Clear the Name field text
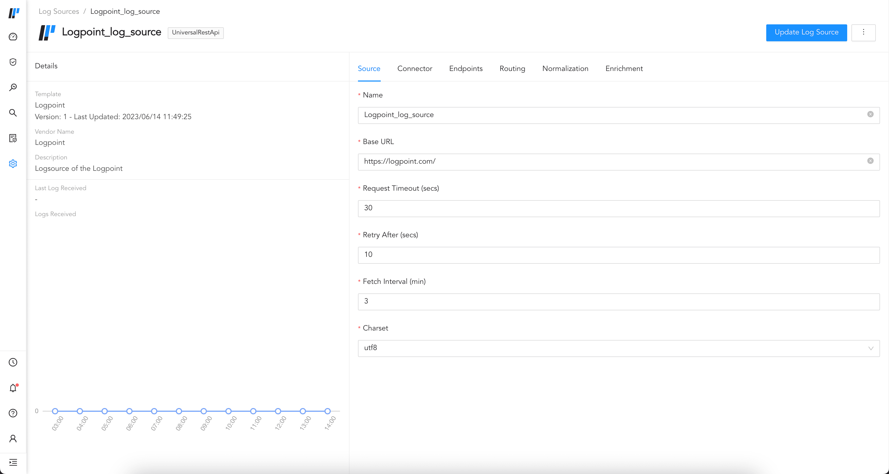Viewport: 889px width, 474px height. point(870,114)
